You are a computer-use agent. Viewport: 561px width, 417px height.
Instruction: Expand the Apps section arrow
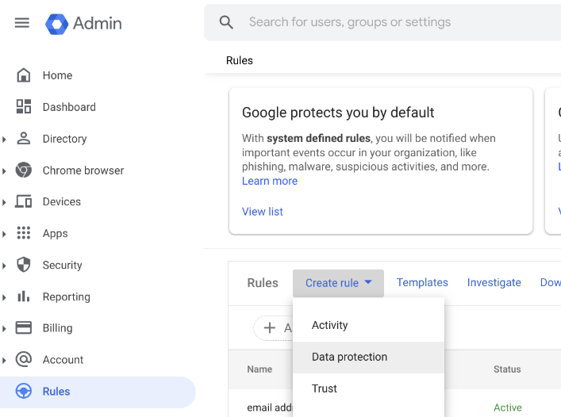[x=4, y=234]
